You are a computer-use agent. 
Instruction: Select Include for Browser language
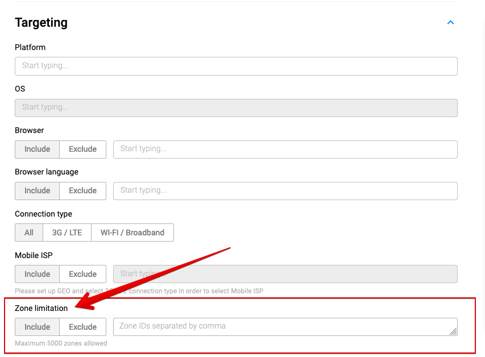click(x=37, y=190)
